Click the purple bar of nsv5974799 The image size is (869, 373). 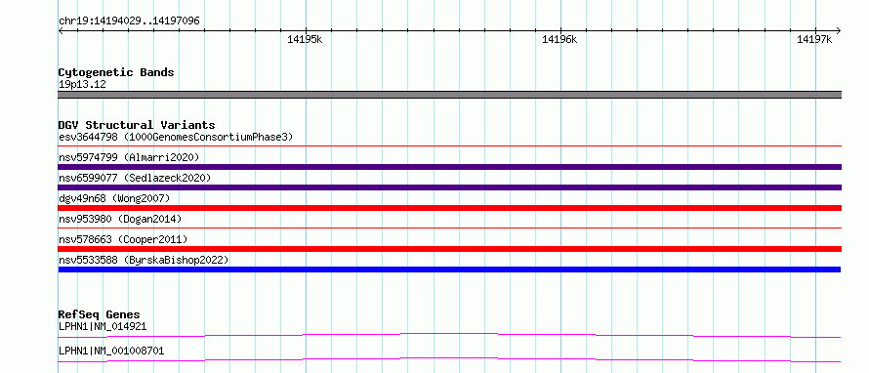pyautogui.click(x=449, y=167)
